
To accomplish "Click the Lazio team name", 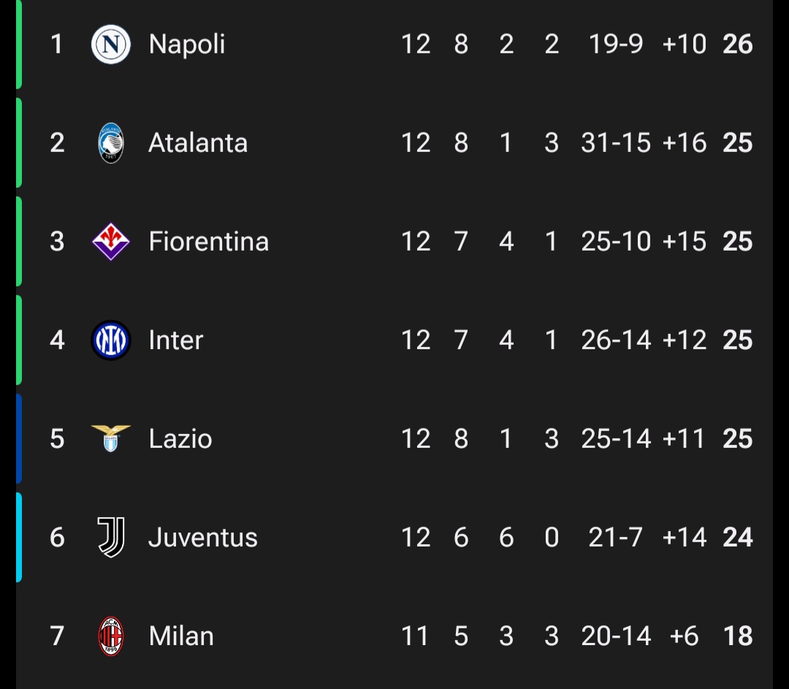I will point(180,439).
